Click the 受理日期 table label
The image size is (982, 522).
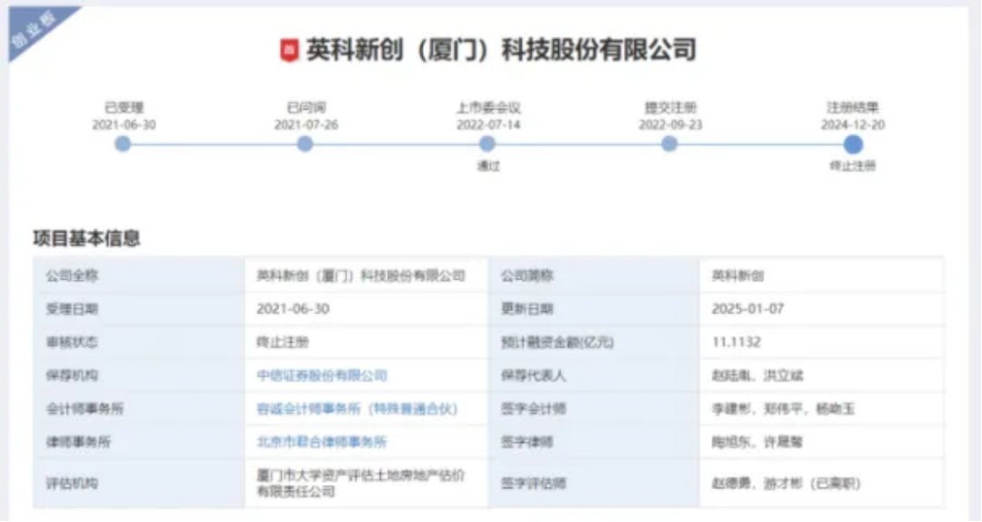[x=72, y=309]
